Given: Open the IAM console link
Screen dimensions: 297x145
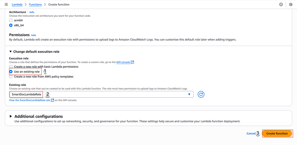Looking at the screenshot, I should tap(123, 62).
